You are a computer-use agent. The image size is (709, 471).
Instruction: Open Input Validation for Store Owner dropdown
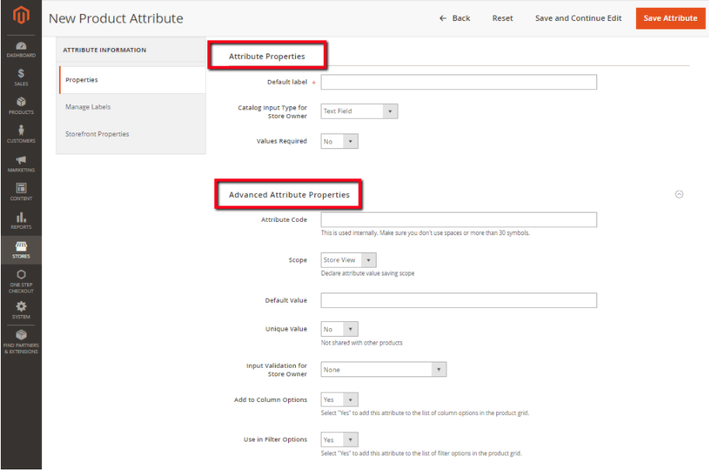click(384, 369)
